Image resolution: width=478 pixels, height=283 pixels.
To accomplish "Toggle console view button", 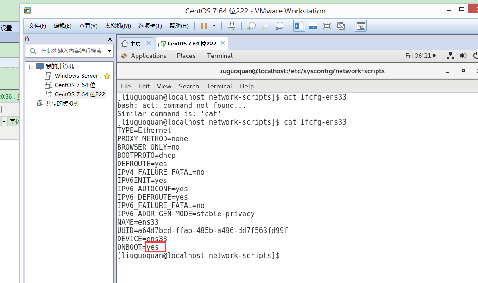I will pos(361,26).
